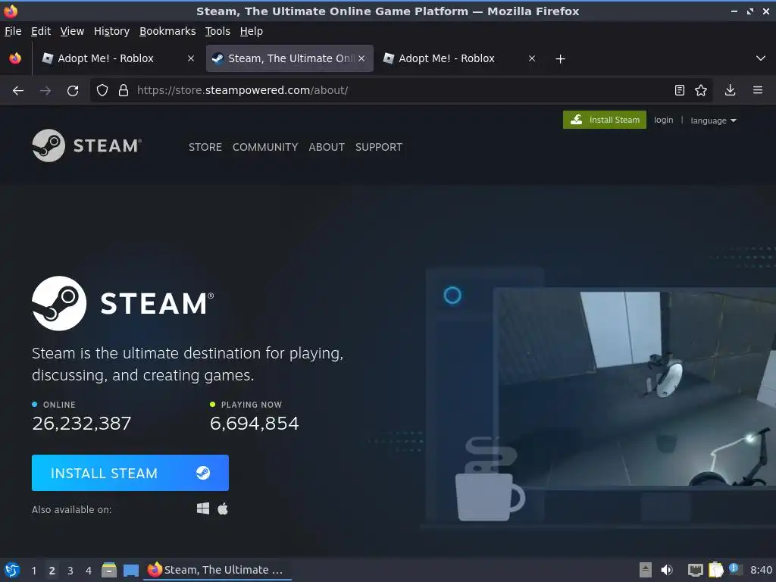The width and height of the screenshot is (776, 582).
Task: Click the removable media eject tray icon
Action: click(x=646, y=570)
